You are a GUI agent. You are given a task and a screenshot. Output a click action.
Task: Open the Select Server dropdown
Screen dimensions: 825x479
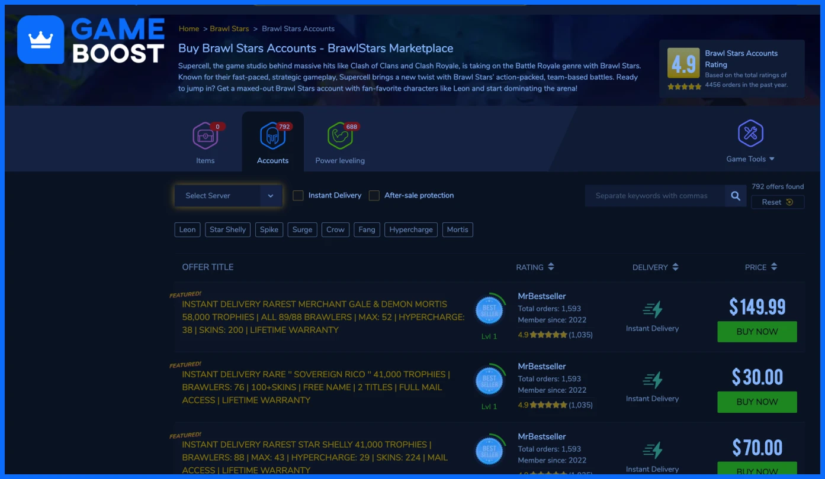coord(228,196)
